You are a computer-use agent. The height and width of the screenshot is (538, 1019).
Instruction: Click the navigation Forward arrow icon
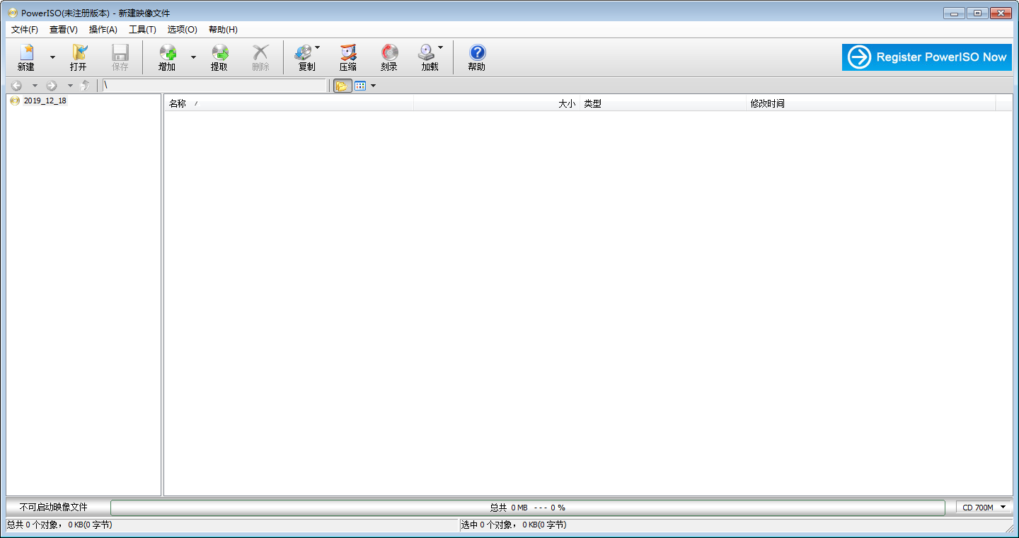pyautogui.click(x=52, y=86)
